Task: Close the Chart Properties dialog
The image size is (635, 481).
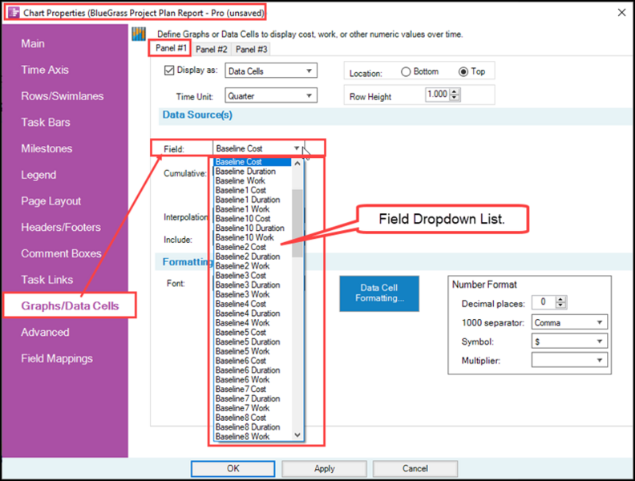Action: (x=621, y=13)
